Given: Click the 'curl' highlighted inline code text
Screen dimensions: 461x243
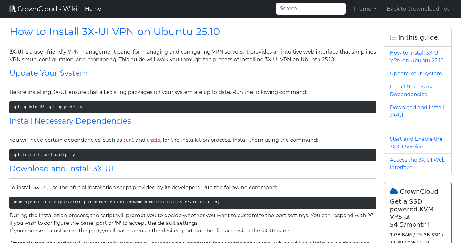Looking at the screenshot, I should point(129,140).
